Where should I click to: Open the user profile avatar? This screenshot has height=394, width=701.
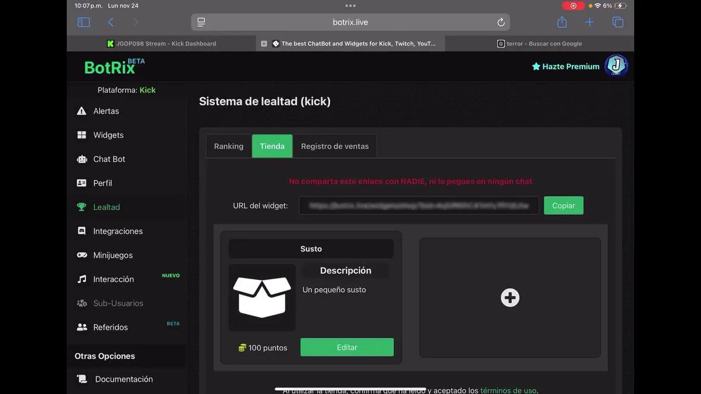tap(616, 66)
